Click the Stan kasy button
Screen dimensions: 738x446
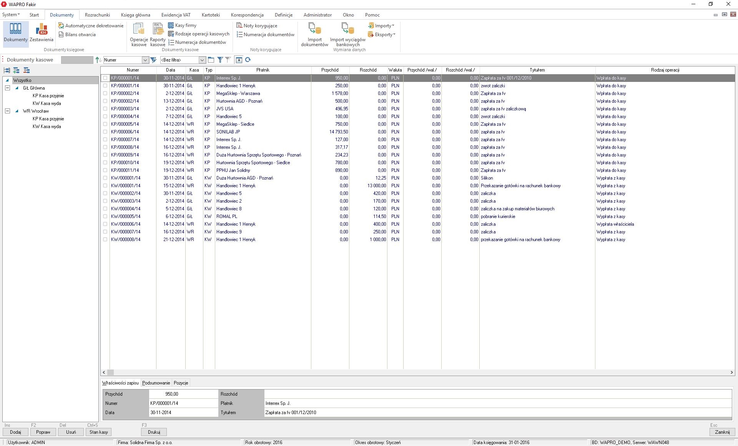tap(98, 432)
